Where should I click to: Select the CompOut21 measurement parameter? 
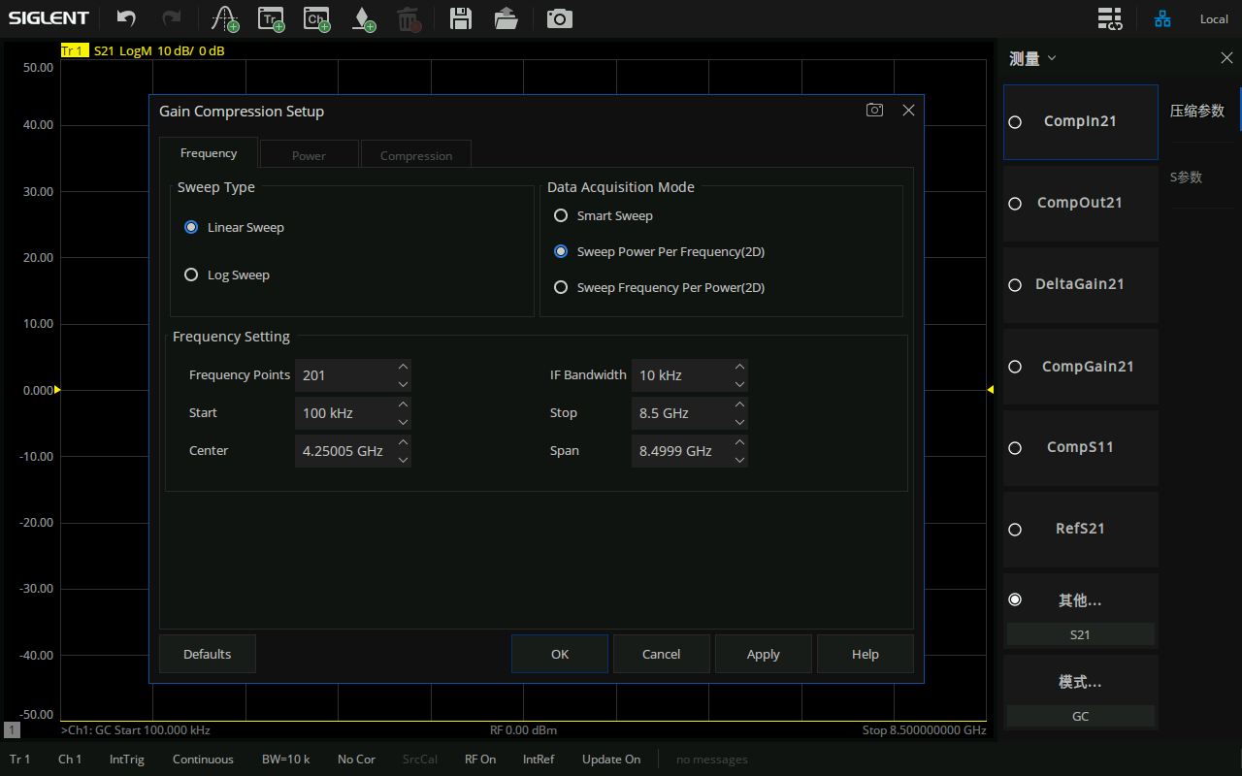click(1079, 203)
